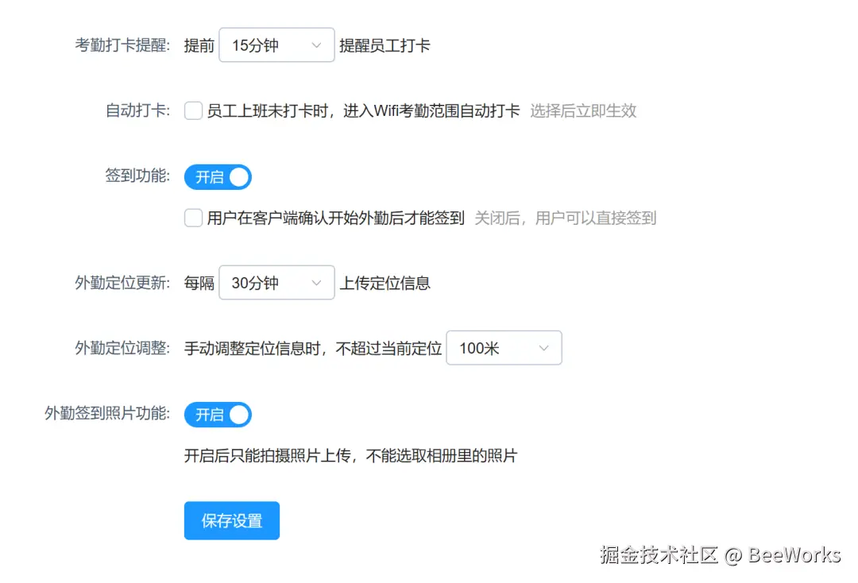Viewport: 858px width, 583px height.
Task: Disable the 外勤签到照片功能 toggle
Action: [x=218, y=414]
